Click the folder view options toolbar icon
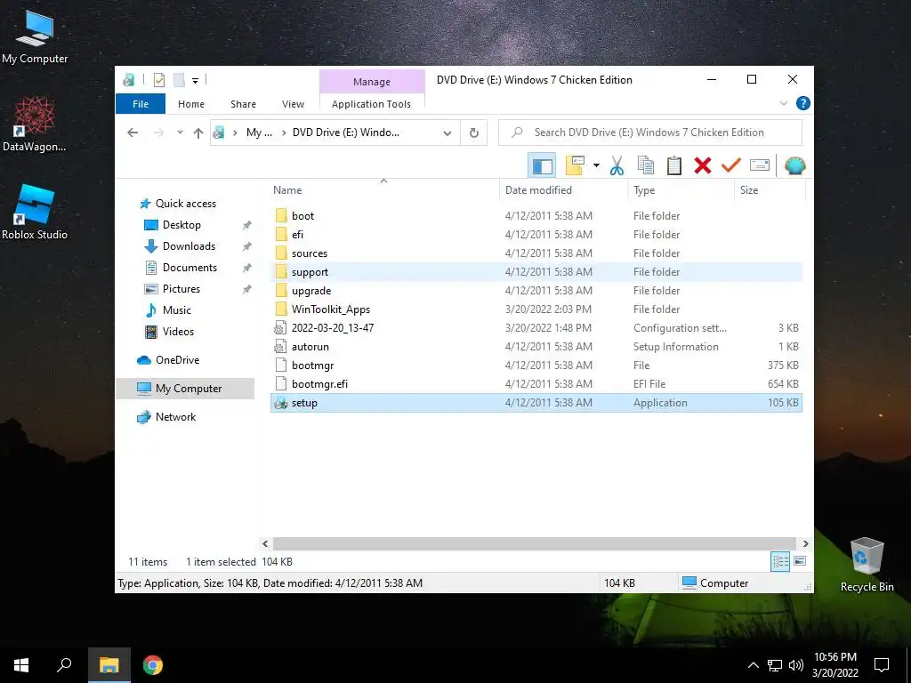911x683 pixels. point(575,166)
